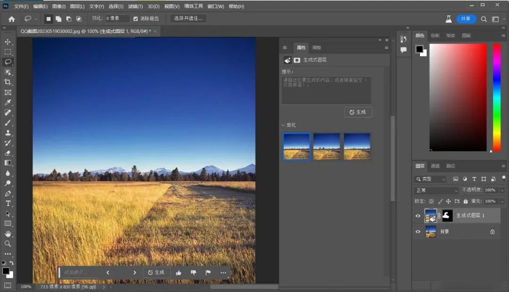Click the flag report icon

(x=208, y=273)
